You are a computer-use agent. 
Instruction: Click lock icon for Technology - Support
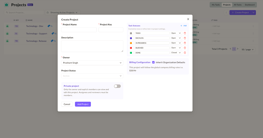coord(7,33)
